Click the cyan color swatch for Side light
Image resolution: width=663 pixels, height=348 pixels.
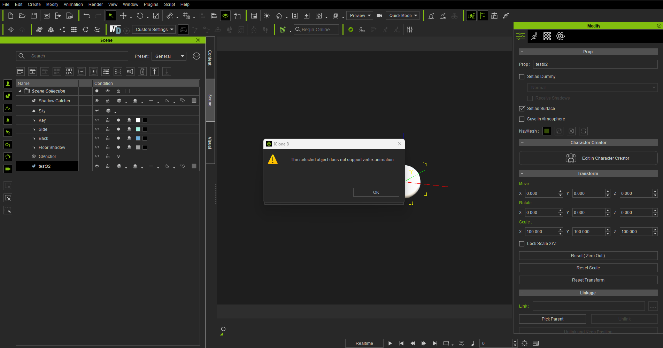(138, 129)
